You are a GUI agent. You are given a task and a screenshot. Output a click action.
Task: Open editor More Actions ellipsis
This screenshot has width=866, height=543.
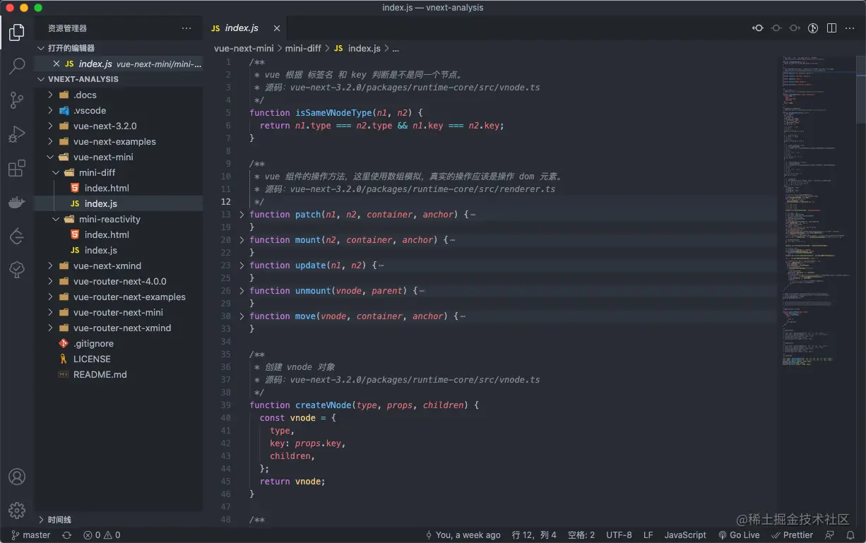tap(850, 28)
